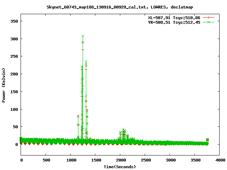Image resolution: width=227 pixels, height=170 pixels.
Task: Click the 150 y-axis tick label
Action: tap(14, 92)
